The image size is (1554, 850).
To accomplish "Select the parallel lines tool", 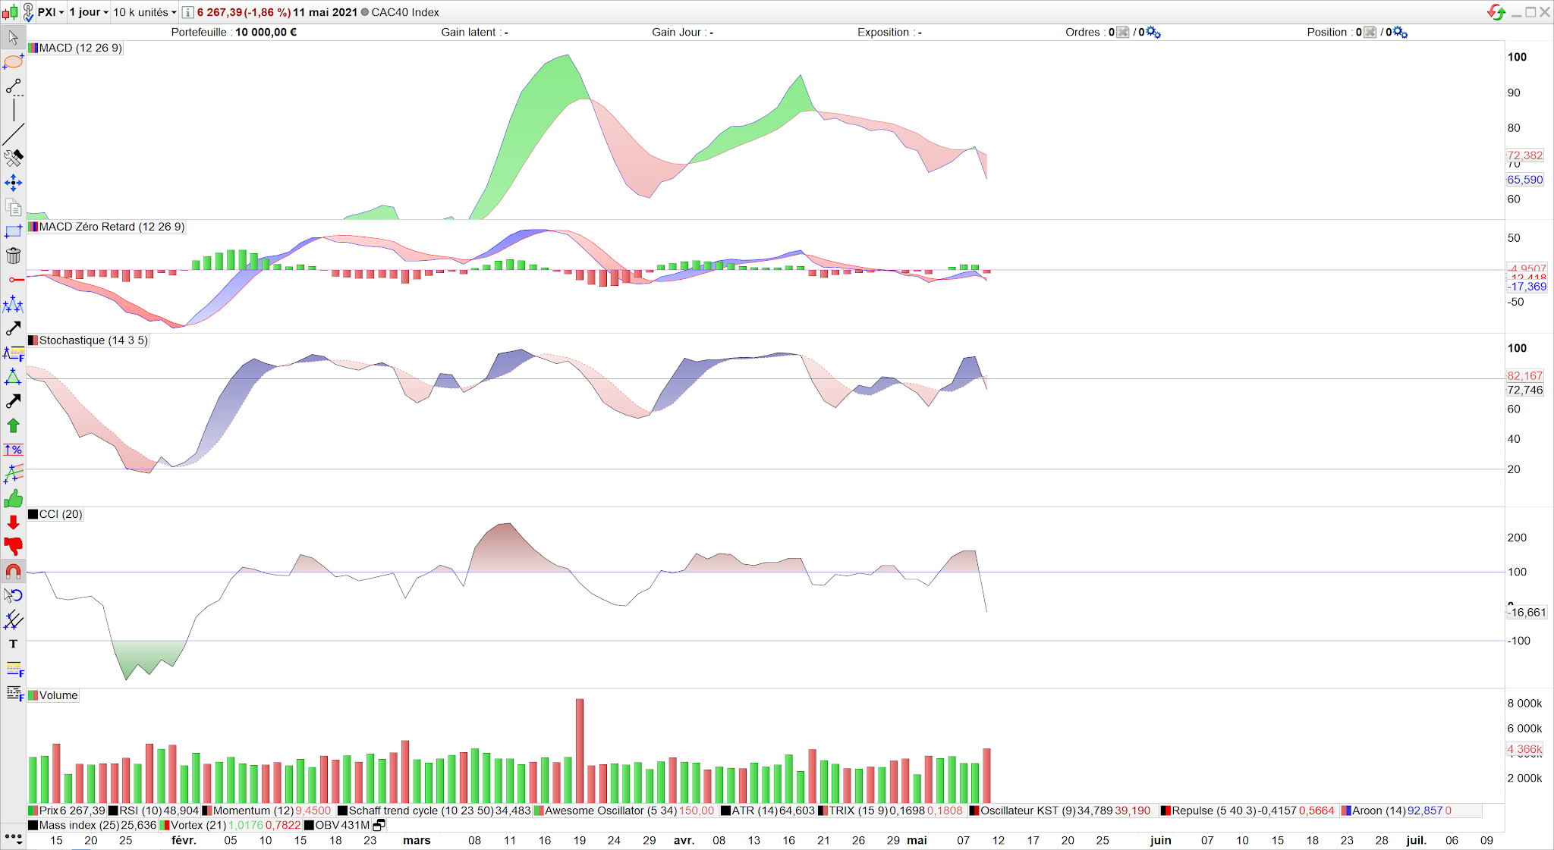I will [13, 619].
